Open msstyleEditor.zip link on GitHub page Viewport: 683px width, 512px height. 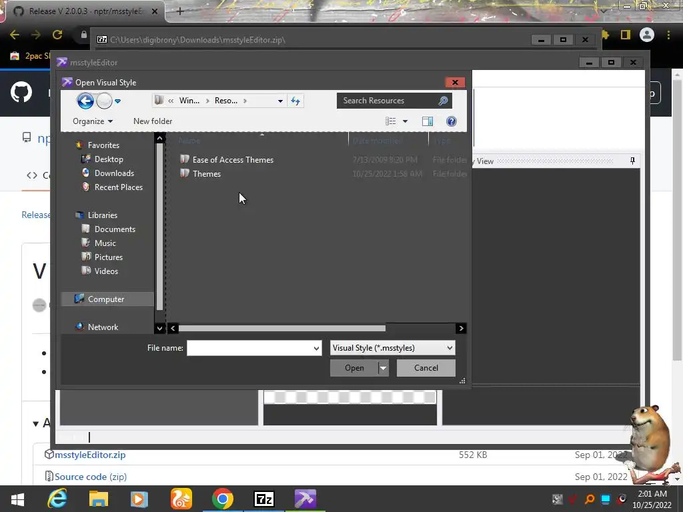(x=90, y=455)
